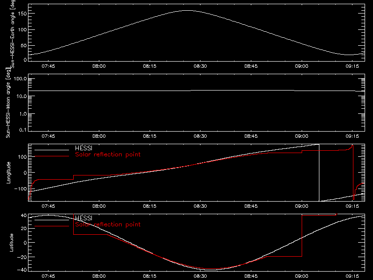Viewport: 373px width, 280px height.
Task: Click 08:00 time label under Latitude plot
Action: point(99,276)
